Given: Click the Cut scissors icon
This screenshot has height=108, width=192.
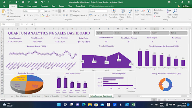Looking at the screenshot, I should (x=8, y=10).
